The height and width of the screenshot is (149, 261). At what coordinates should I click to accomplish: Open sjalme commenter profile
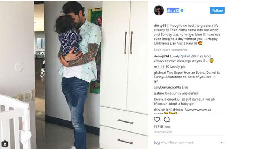pos(159,93)
